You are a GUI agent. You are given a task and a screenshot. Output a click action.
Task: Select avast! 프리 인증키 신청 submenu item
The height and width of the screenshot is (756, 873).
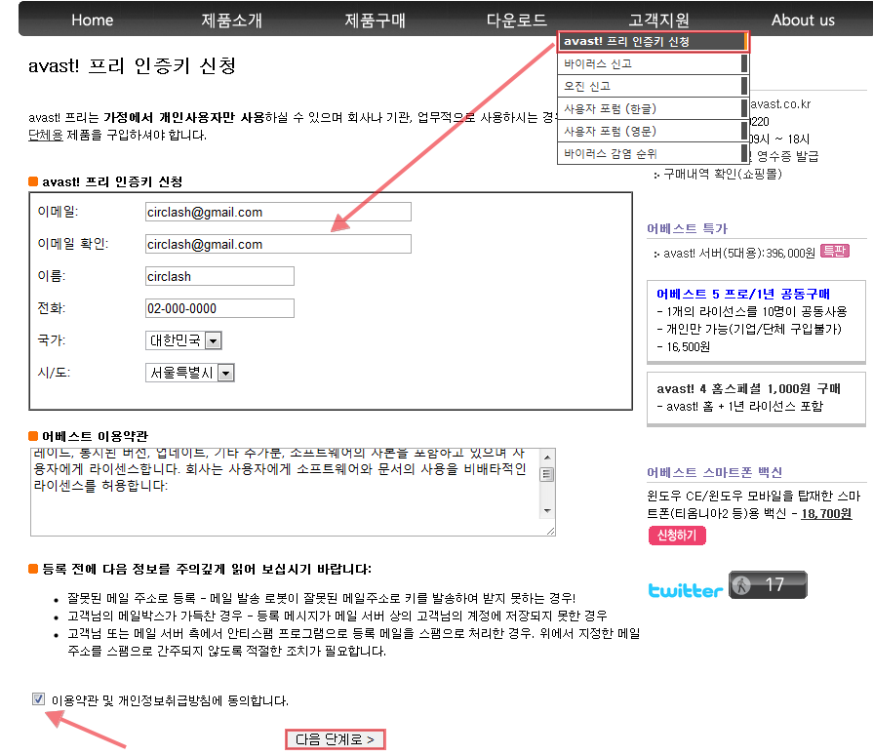pyautogui.click(x=654, y=41)
